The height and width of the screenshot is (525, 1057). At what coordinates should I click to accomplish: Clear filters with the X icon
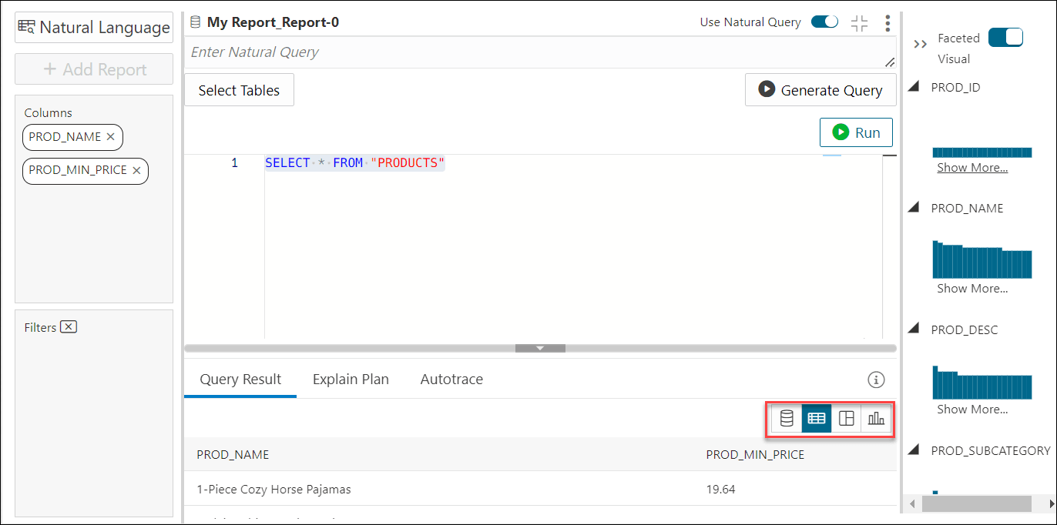(x=69, y=327)
